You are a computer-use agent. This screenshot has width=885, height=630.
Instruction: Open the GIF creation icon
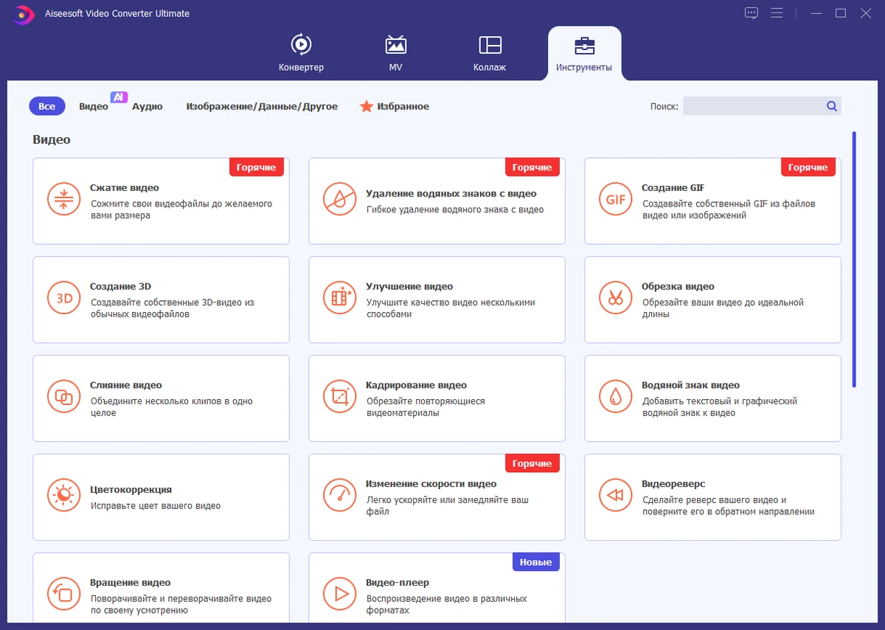click(x=615, y=199)
